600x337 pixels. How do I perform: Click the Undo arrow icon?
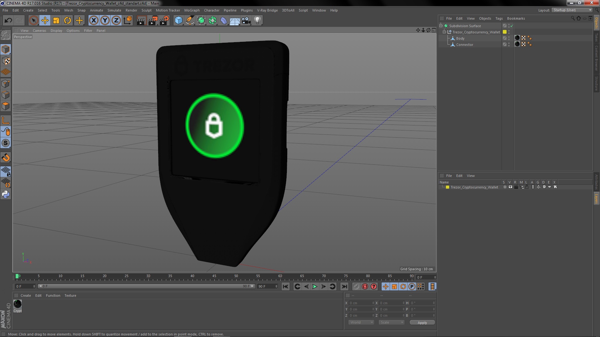point(8,21)
